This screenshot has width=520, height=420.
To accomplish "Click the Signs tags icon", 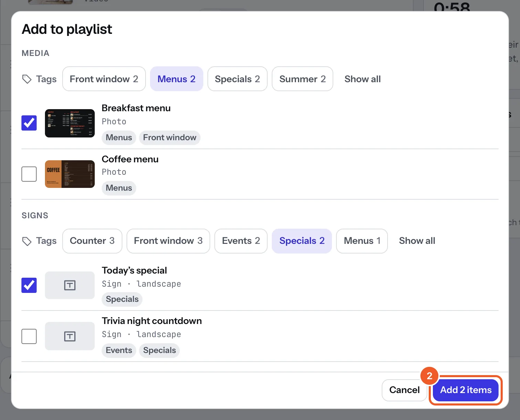I will (x=27, y=241).
